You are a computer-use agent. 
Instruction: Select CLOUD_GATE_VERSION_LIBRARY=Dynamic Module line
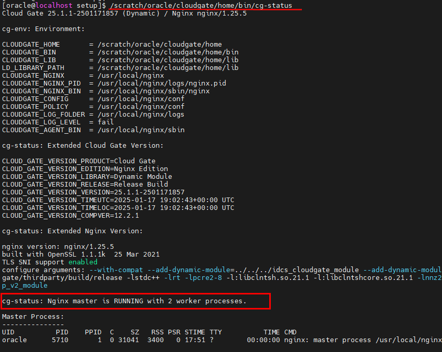click(x=87, y=177)
